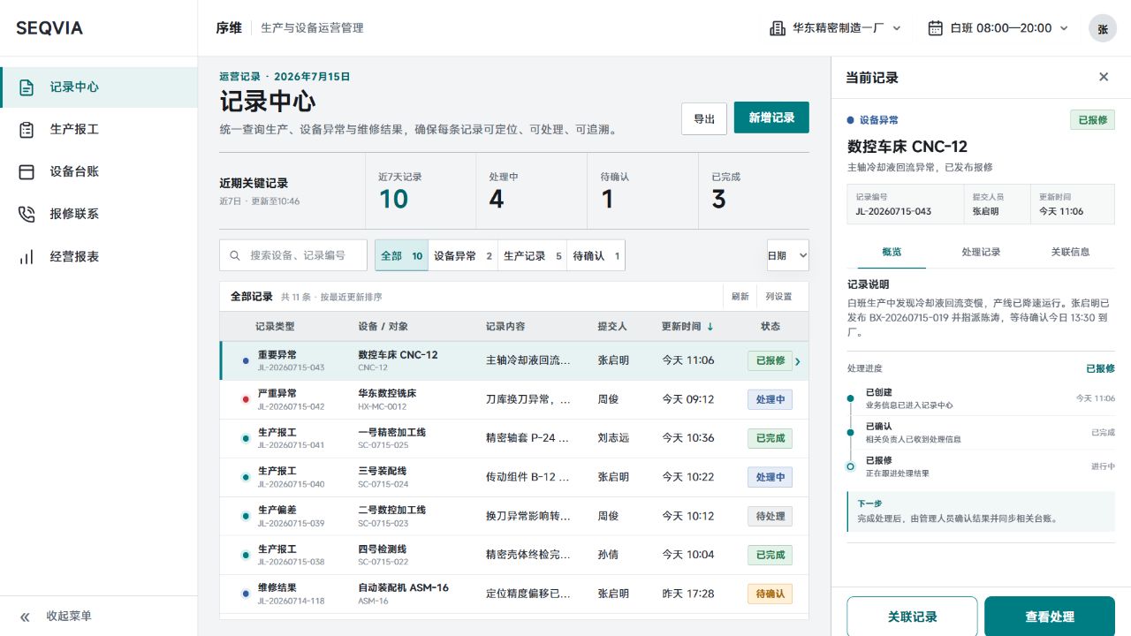Select the 数控车床 CNC-12 table row
The width and height of the screenshot is (1131, 636).
[x=514, y=360]
